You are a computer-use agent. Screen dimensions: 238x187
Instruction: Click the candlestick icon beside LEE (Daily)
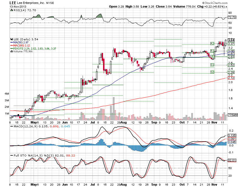pyautogui.click(x=12, y=39)
